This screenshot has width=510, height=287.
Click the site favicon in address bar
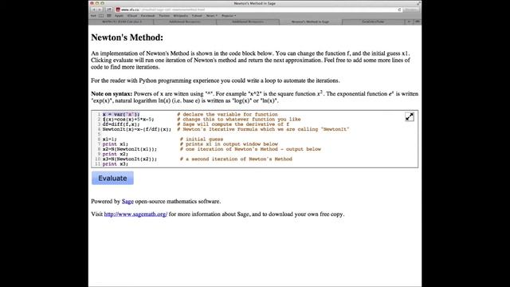pyautogui.click(x=118, y=10)
